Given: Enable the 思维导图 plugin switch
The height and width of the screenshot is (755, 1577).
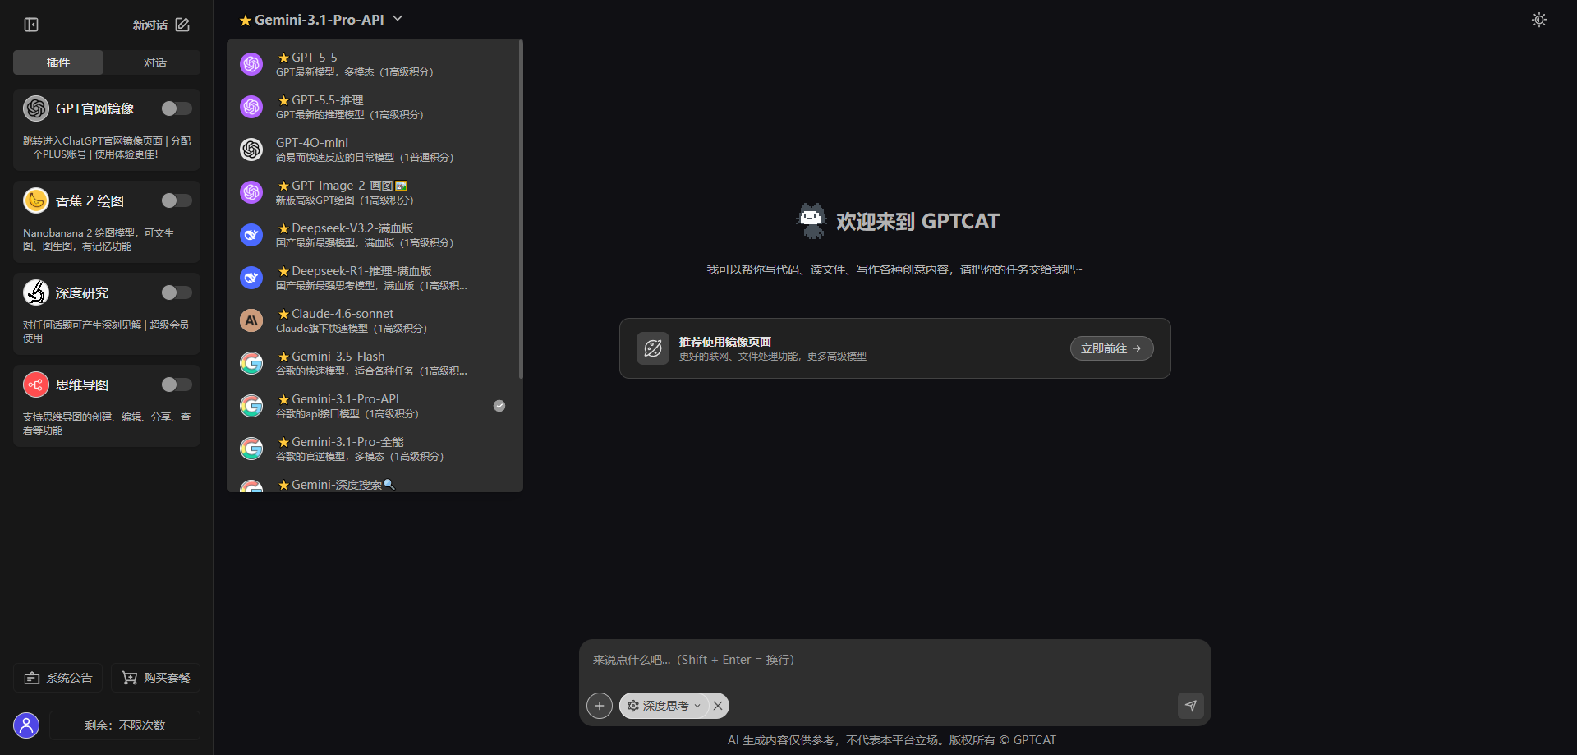Looking at the screenshot, I should pyautogui.click(x=177, y=384).
